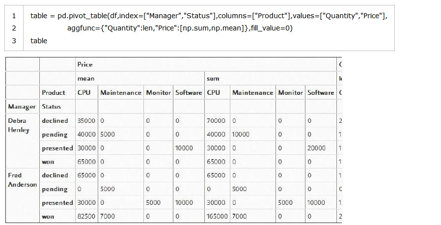441x225 pixels.
Task: Click the Price top-level column header
Action: (85, 64)
